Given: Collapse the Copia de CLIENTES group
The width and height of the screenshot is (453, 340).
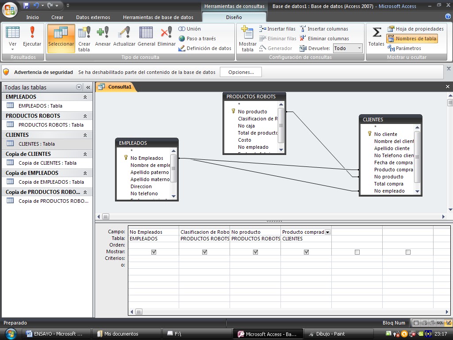Looking at the screenshot, I should click(85, 155).
